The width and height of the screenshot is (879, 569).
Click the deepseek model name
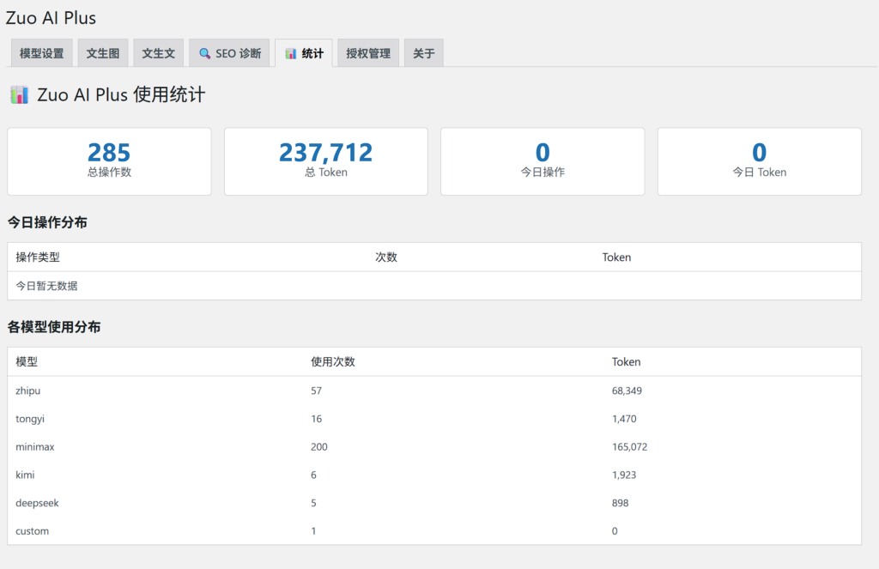(x=37, y=503)
